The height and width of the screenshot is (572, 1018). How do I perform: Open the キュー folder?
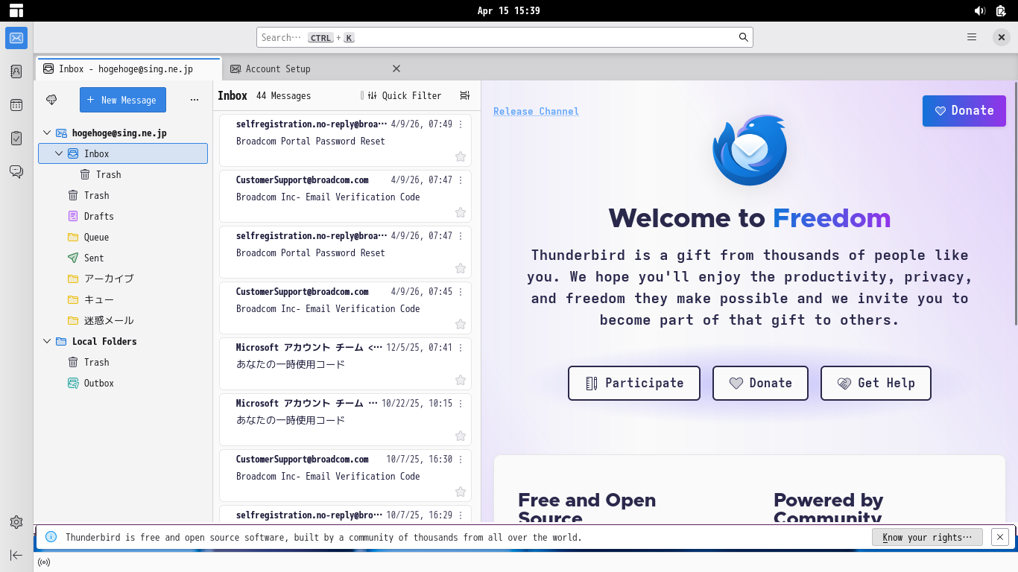(x=123, y=299)
